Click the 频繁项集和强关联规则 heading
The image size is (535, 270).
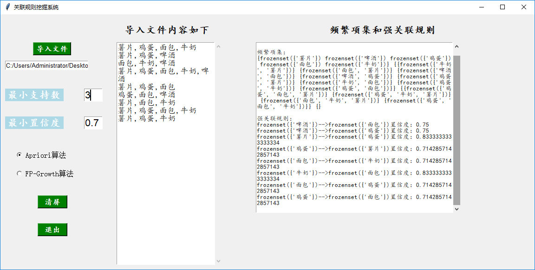(x=383, y=30)
